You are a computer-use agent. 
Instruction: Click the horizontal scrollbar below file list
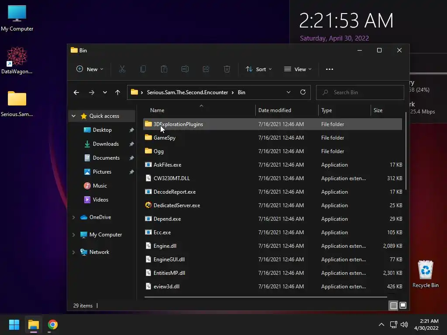coord(265,297)
